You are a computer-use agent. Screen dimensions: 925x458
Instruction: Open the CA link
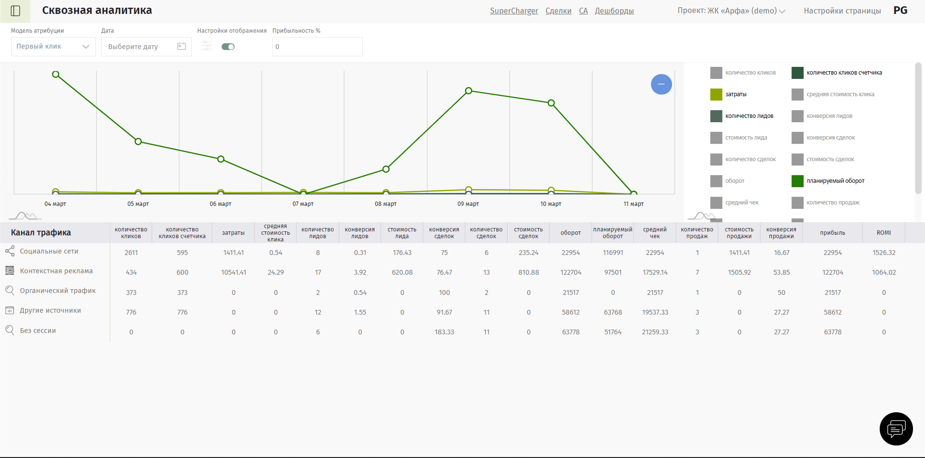(583, 11)
